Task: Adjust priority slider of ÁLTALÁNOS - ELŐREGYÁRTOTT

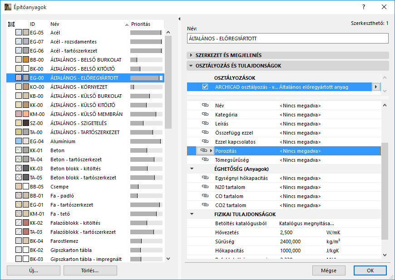Action: click(x=146, y=78)
